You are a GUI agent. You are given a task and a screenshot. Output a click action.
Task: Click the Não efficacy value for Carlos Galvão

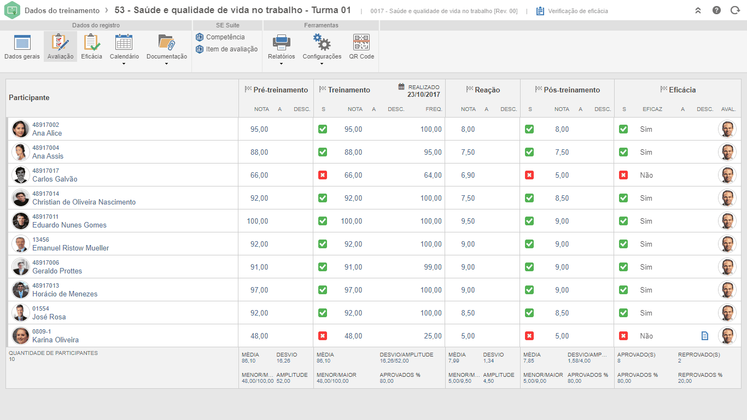pos(646,175)
